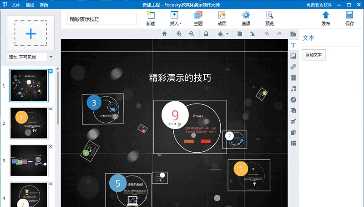Click the blue circle numbered 3

click(94, 102)
